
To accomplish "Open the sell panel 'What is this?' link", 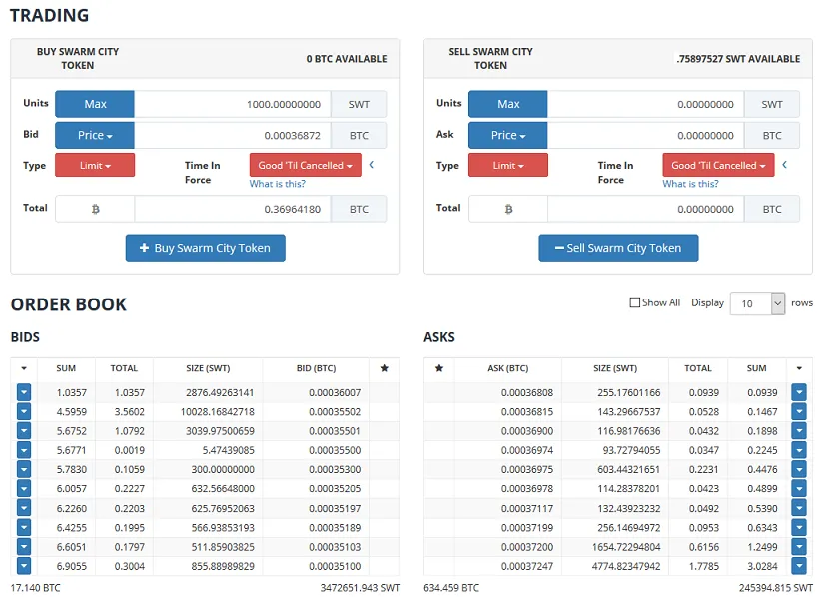I will [x=690, y=184].
